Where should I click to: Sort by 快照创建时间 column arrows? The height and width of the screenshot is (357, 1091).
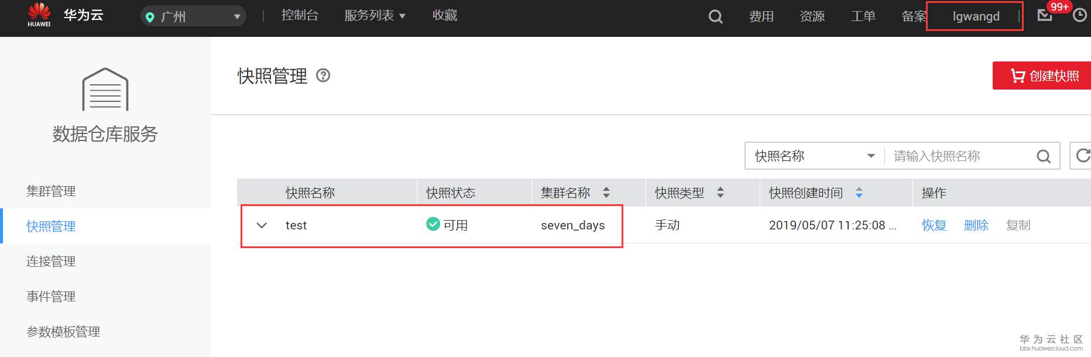click(x=859, y=193)
